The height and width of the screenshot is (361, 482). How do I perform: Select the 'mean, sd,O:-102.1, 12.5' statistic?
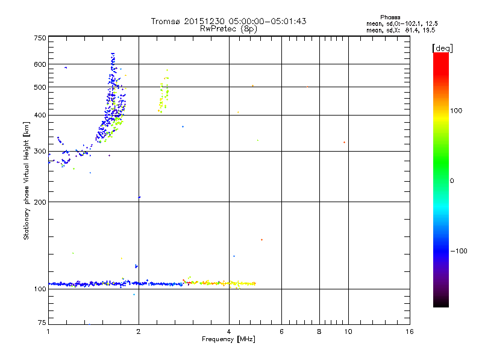tap(402, 23)
